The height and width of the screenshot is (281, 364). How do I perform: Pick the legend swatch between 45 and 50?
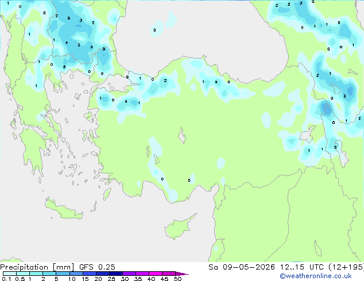pos(169,274)
